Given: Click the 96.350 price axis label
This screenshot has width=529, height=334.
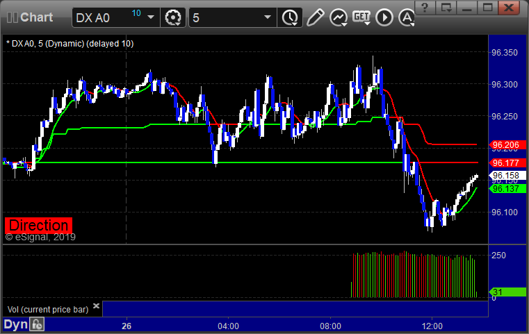Looking at the screenshot, I should pyautogui.click(x=505, y=53).
